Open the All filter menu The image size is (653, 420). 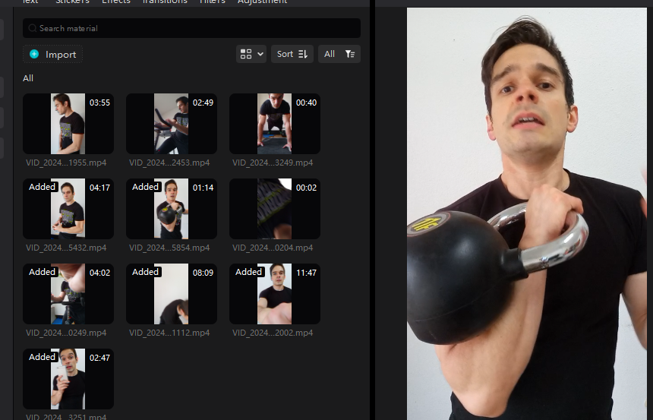tap(339, 54)
